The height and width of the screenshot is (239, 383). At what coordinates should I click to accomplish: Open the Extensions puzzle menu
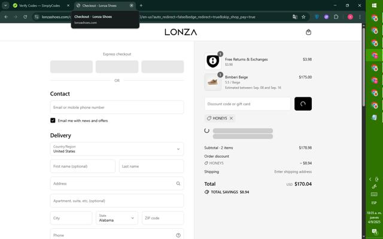click(x=336, y=17)
